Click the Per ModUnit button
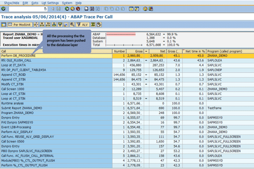254x169 pixels. pyautogui.click(x=19, y=25)
